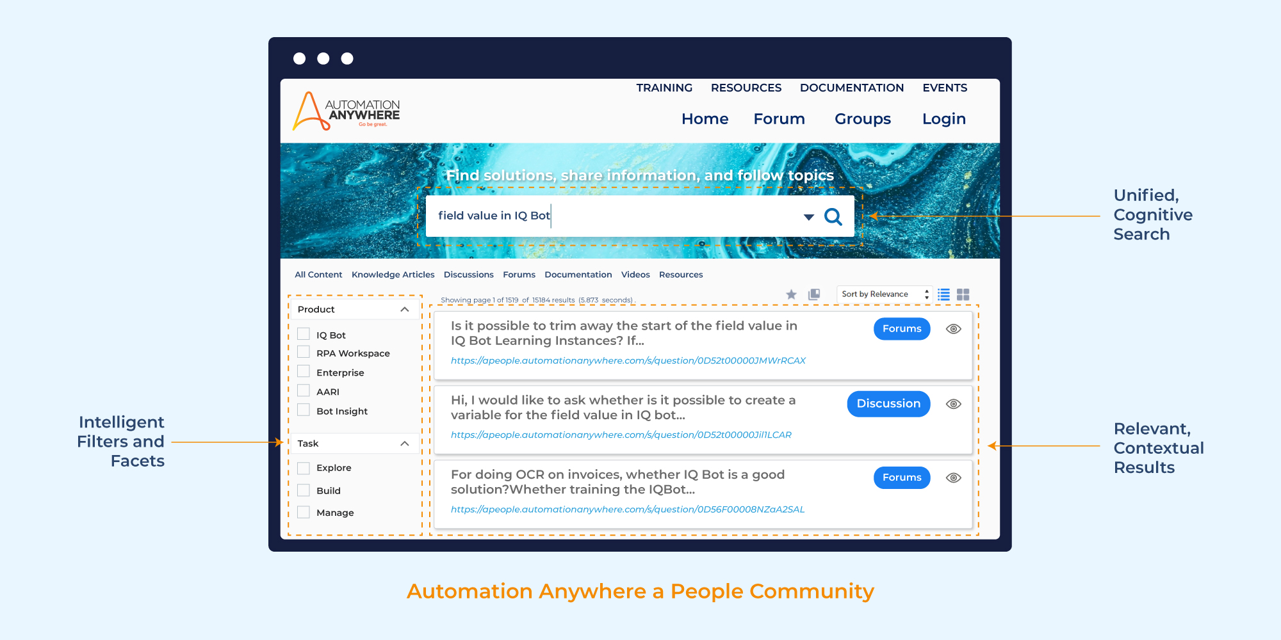The width and height of the screenshot is (1281, 640).
Task: Click Forums badge on OCR invoices result
Action: [x=902, y=477]
